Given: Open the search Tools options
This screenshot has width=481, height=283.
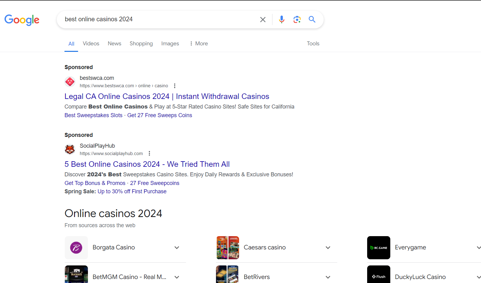Looking at the screenshot, I should 313,43.
